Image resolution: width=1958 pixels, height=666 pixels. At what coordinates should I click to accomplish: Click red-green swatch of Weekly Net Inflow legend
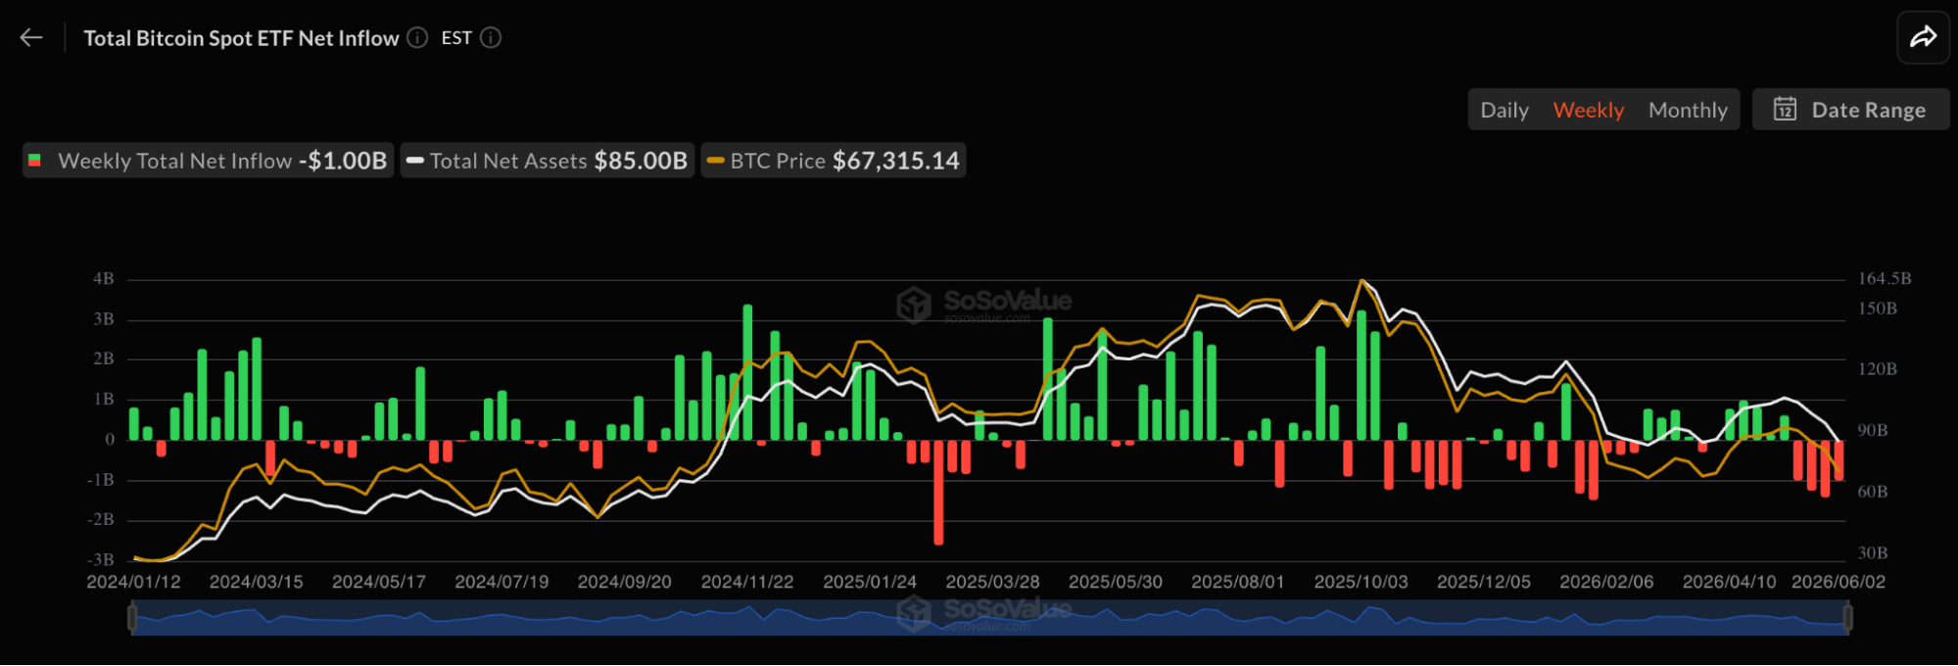tap(34, 161)
